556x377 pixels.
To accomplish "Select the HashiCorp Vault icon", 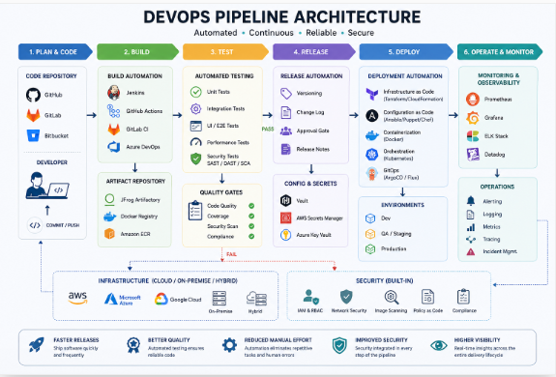I will coord(286,200).
